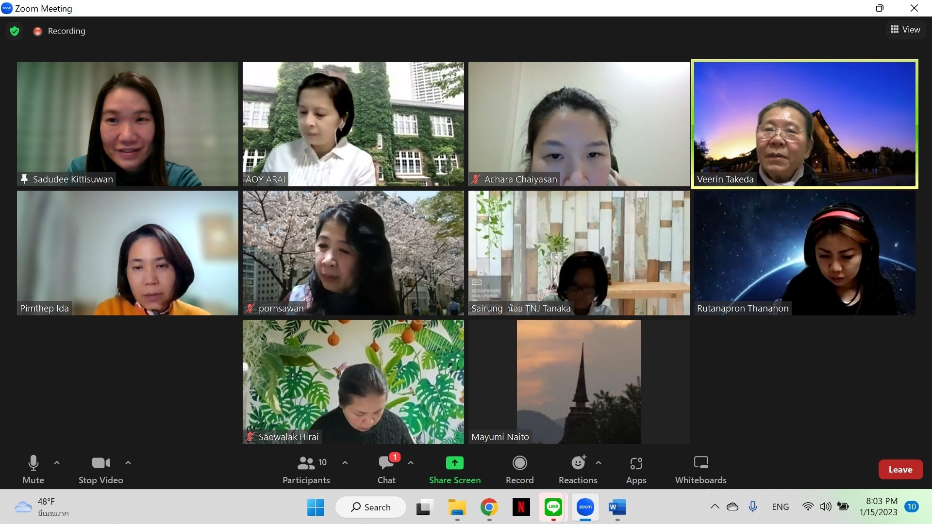Open the Whiteboards panel

[700, 469]
